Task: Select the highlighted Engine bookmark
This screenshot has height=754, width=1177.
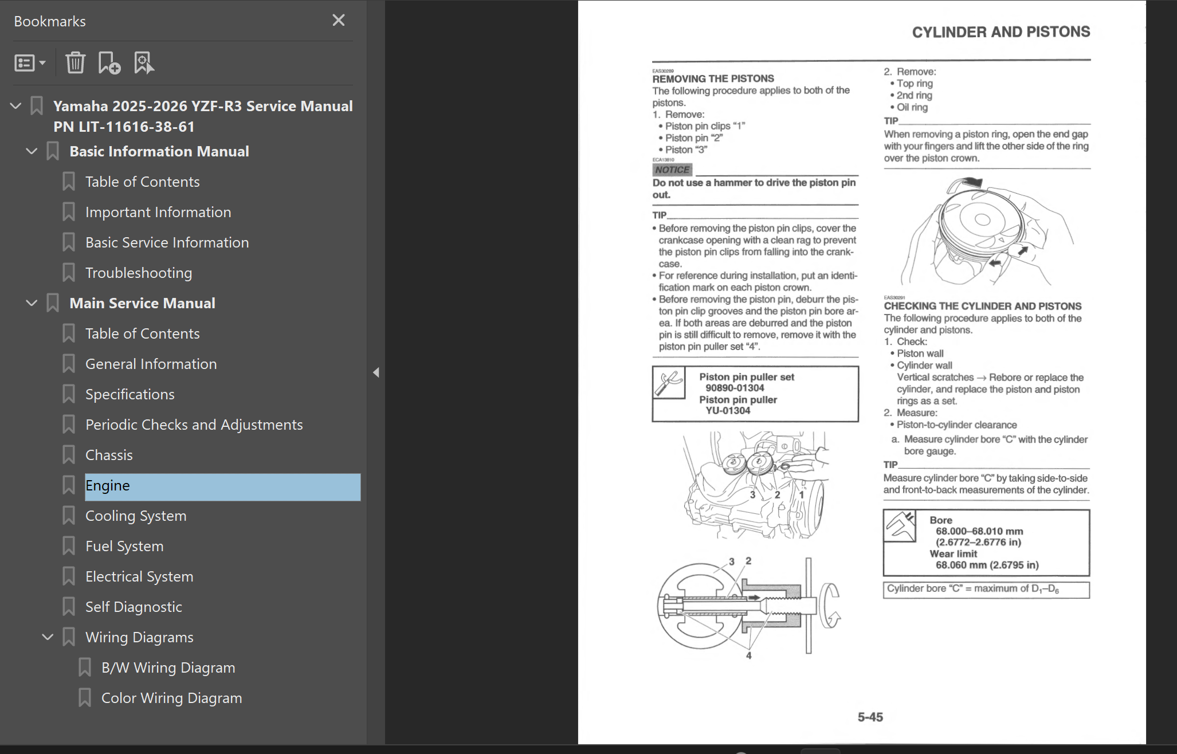Action: click(222, 487)
